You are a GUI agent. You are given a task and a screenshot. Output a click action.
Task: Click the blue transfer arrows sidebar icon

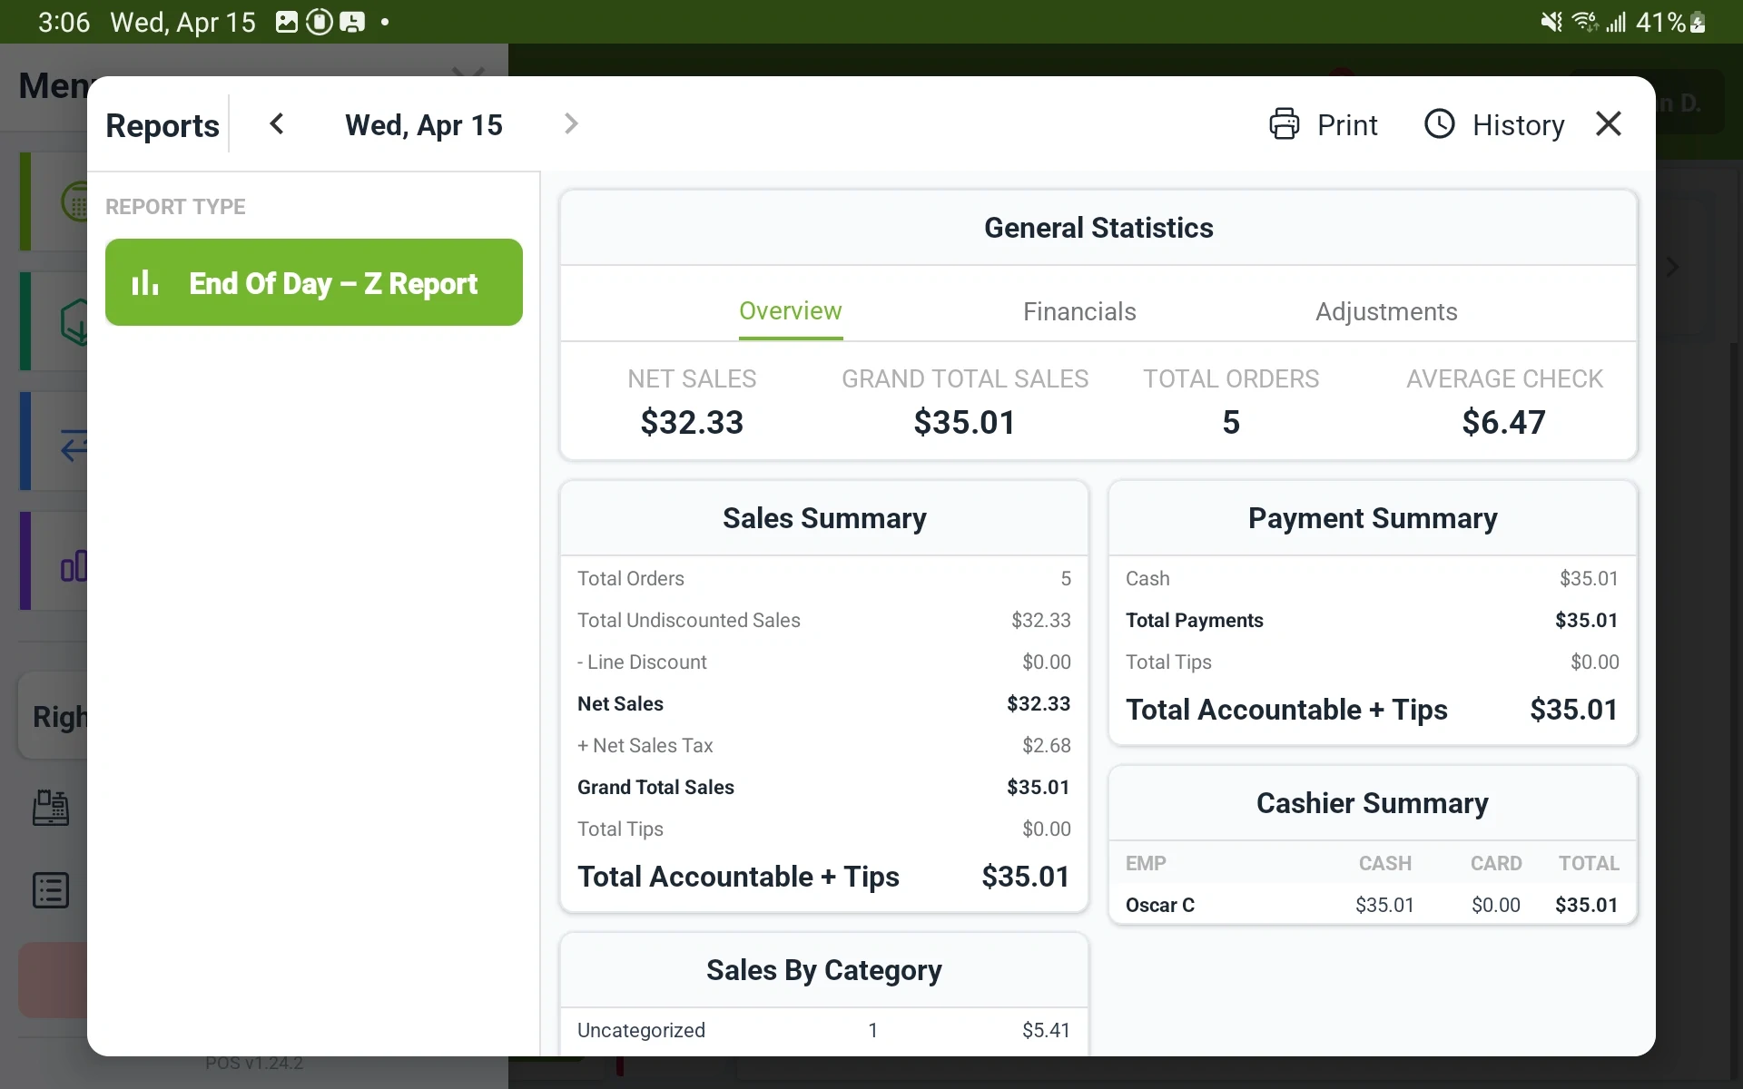(73, 445)
